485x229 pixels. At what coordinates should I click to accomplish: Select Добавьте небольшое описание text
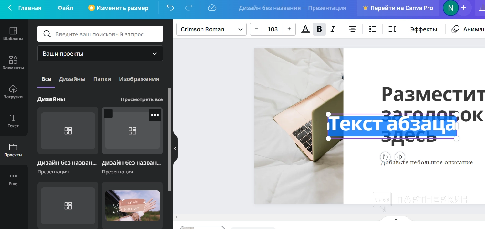(427, 162)
